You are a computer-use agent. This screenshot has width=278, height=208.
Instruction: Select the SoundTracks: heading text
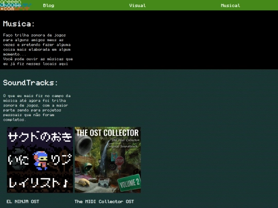pyautogui.click(x=30, y=83)
